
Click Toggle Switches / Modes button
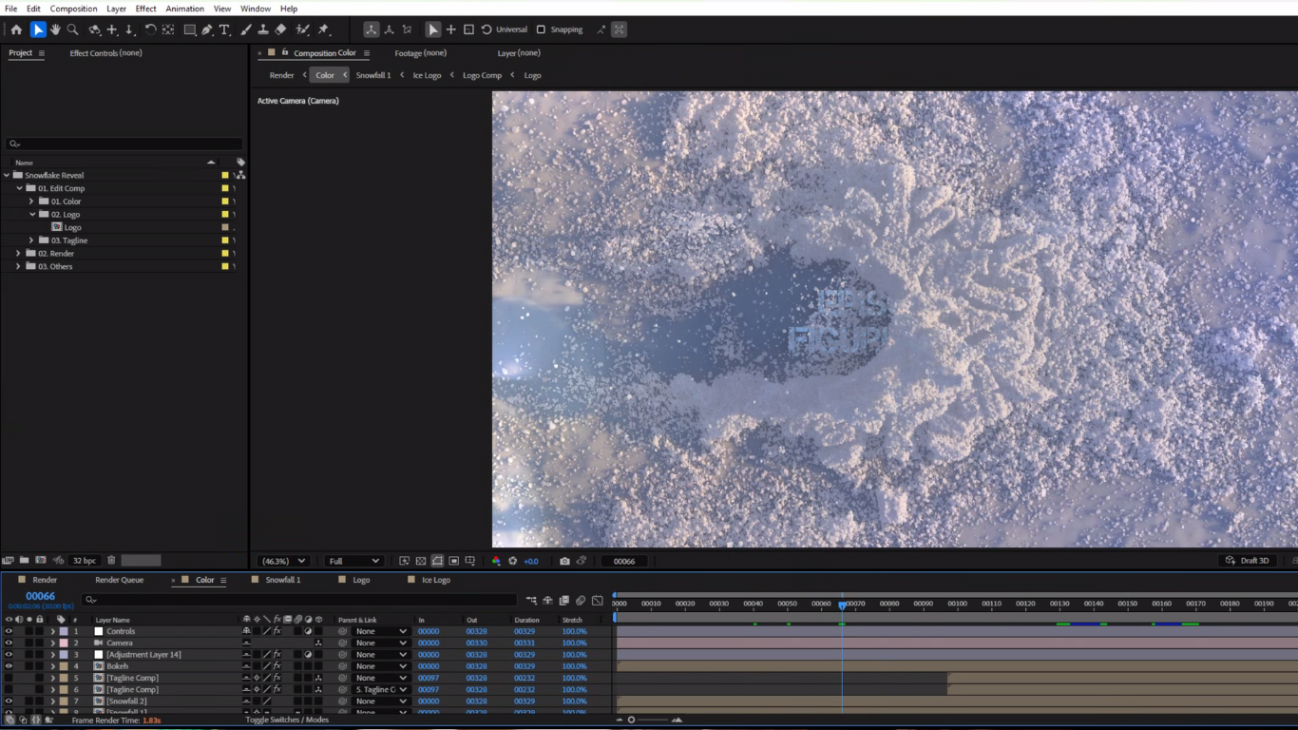287,720
